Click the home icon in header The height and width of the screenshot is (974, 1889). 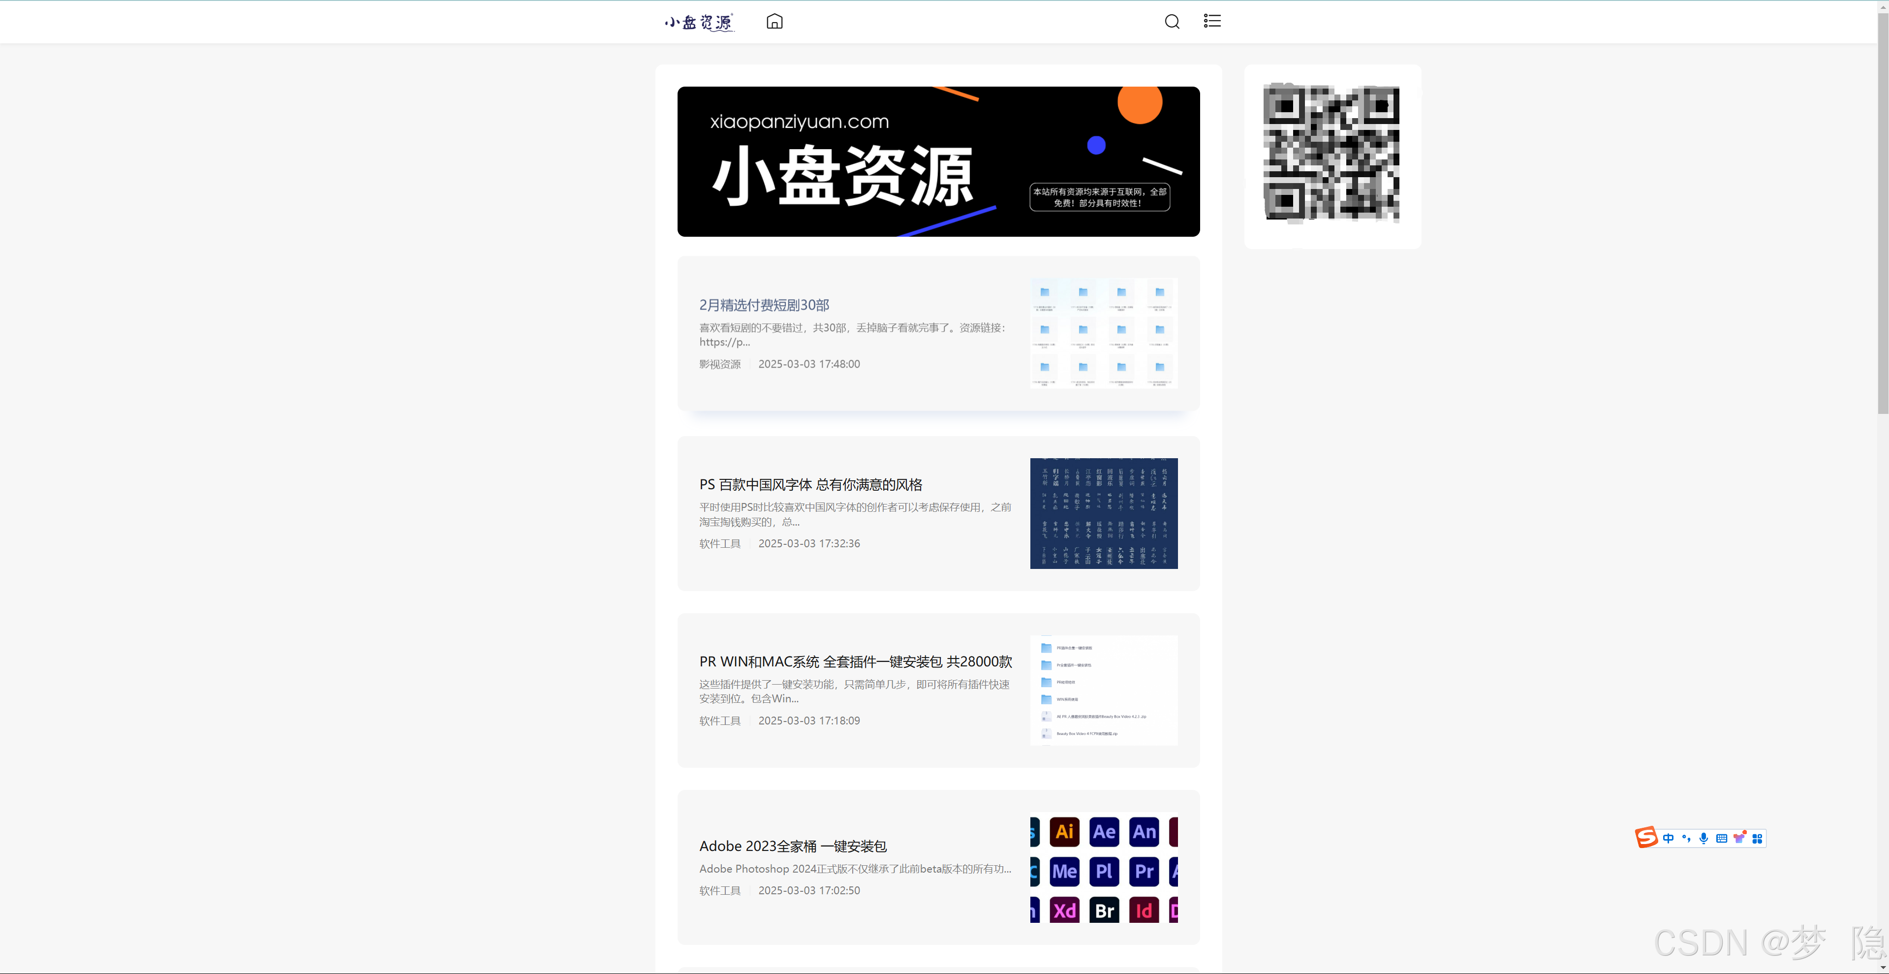(x=774, y=21)
